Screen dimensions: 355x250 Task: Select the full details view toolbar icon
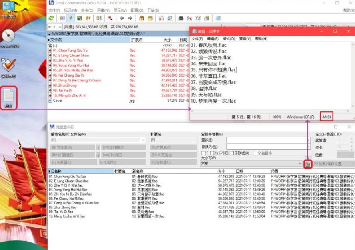(71, 18)
